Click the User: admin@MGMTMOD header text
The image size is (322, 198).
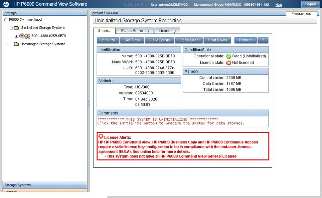click(x=169, y=4)
